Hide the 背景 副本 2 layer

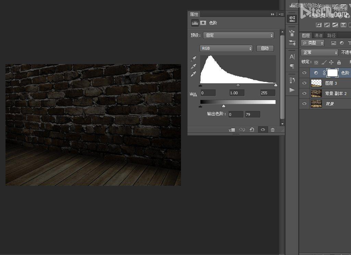pos(304,93)
